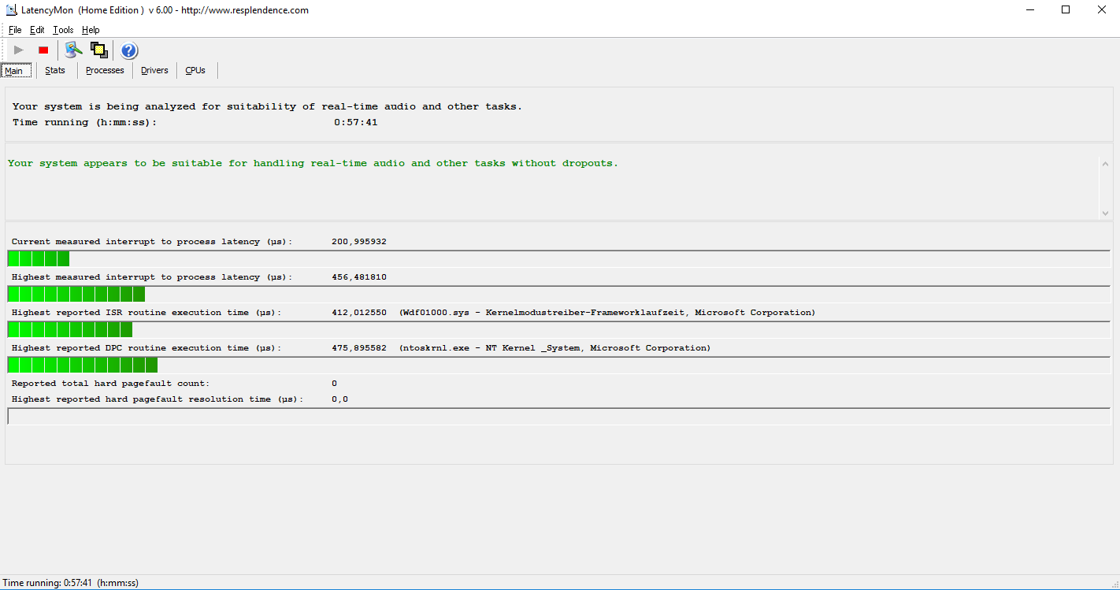Close the LatencyMon window
The image size is (1120, 590).
[1102, 10]
